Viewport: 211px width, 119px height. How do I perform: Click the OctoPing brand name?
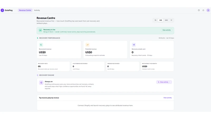pos(9,10)
